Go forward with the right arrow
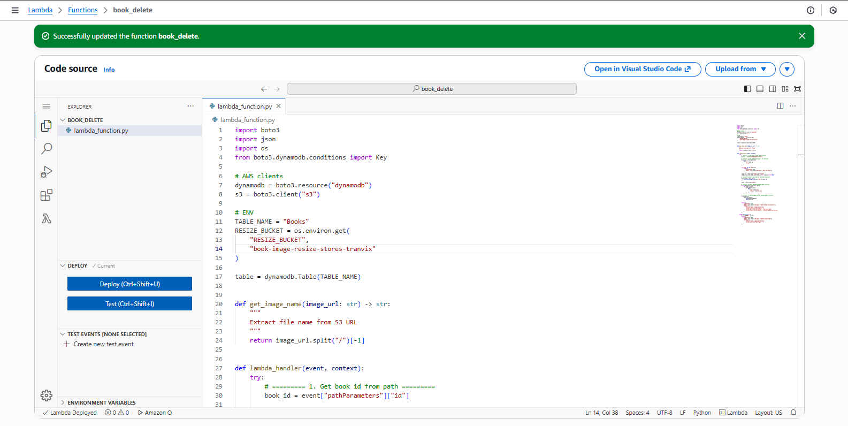Screen dimensions: 848x426 277,89
